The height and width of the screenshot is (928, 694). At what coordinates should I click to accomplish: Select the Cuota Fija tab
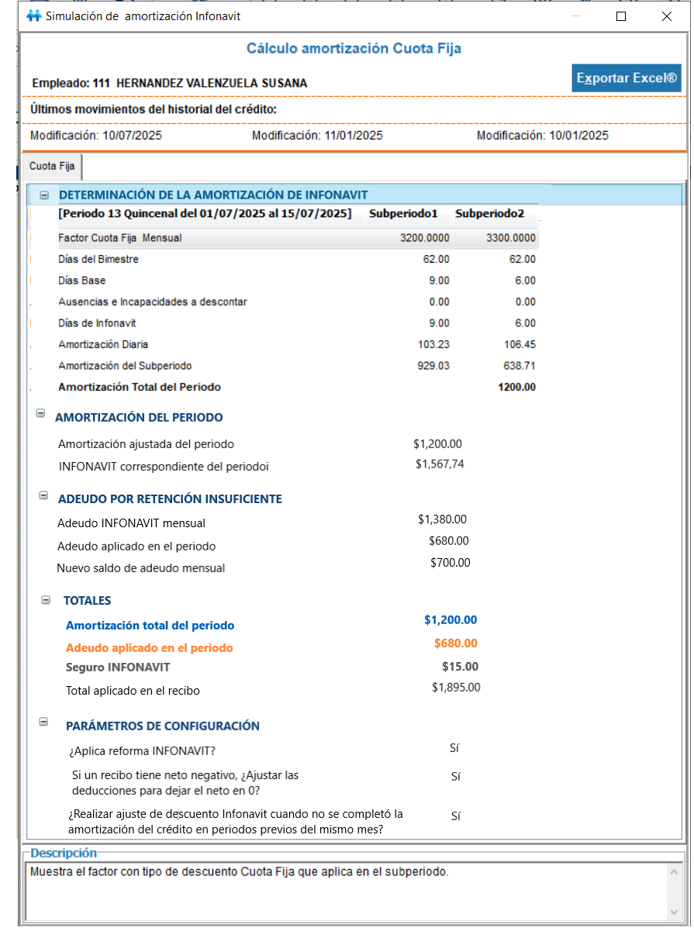(52, 167)
